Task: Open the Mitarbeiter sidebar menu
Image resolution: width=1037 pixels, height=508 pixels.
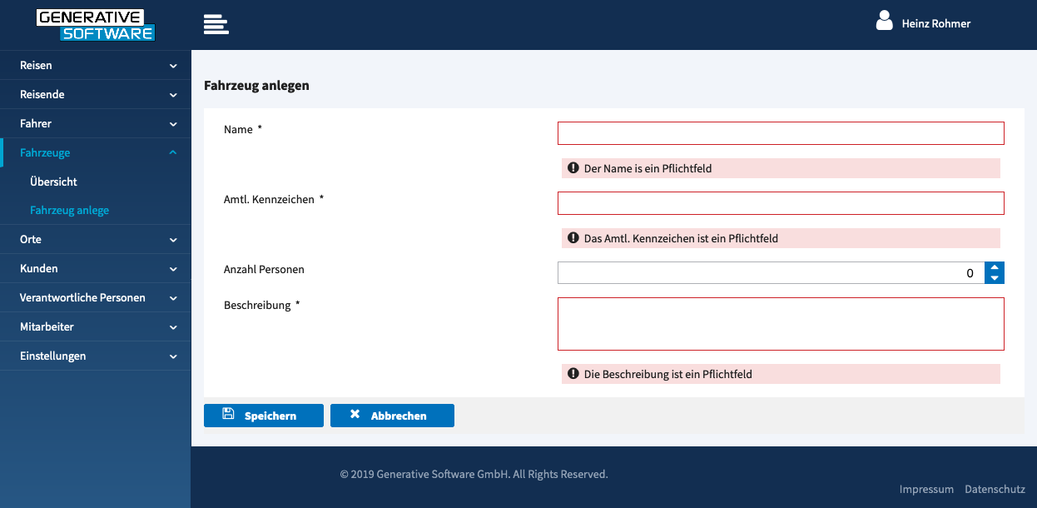Action: point(96,326)
